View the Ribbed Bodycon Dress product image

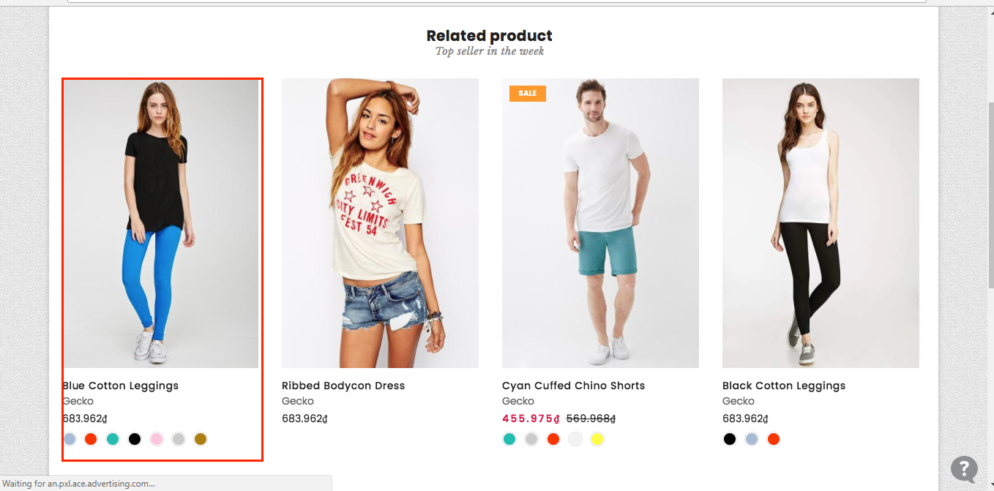click(x=380, y=223)
